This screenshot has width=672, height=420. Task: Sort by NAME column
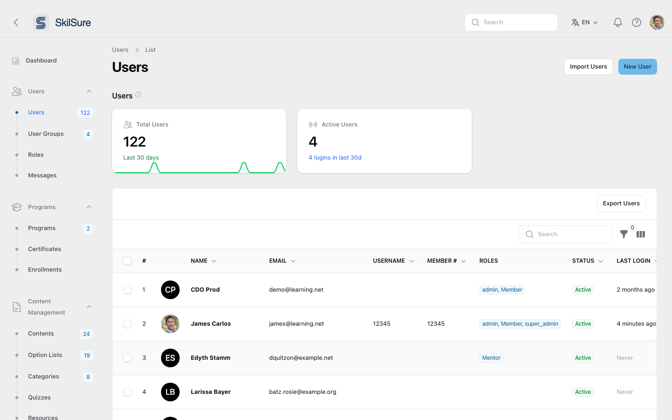203,261
